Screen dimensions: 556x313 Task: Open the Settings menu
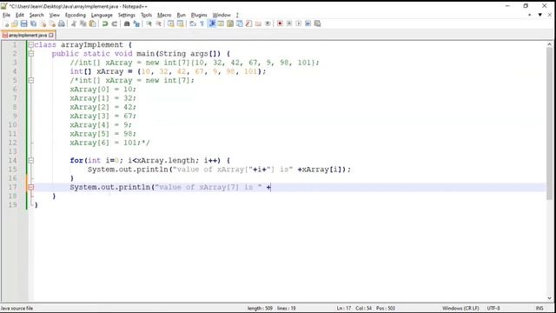click(x=126, y=15)
